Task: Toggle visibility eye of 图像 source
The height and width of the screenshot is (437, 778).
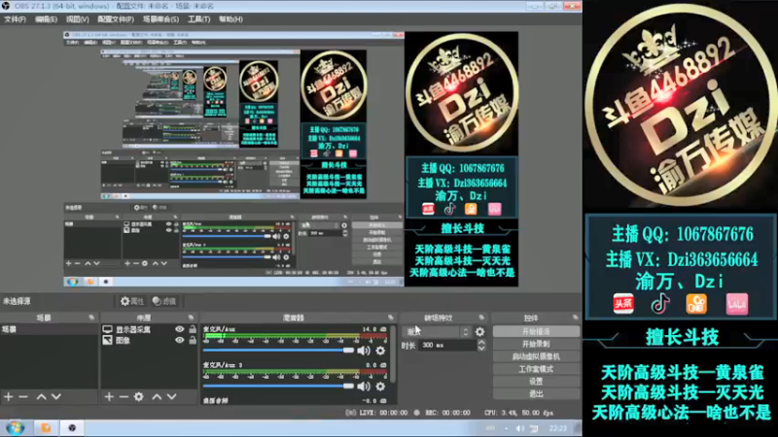Action: click(x=180, y=341)
